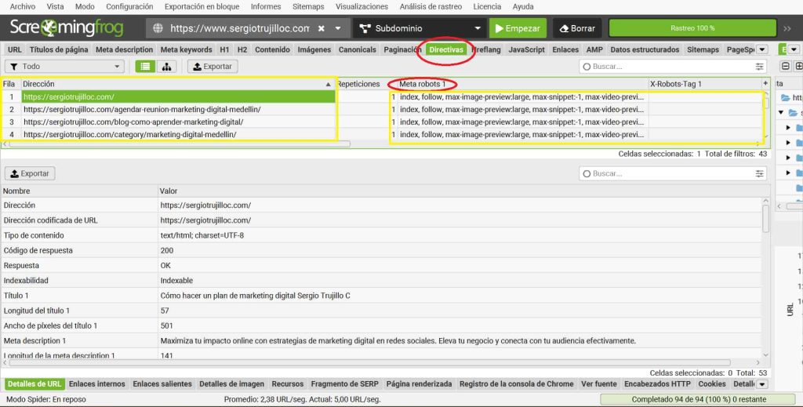Expand the first folder in the right tree
This screenshot has height=407, width=803.
tap(781, 112)
